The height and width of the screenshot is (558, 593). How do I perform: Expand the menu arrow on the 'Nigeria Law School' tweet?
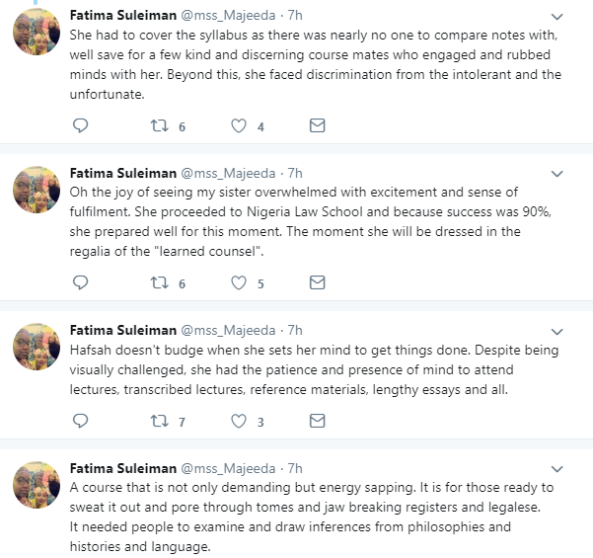(557, 174)
